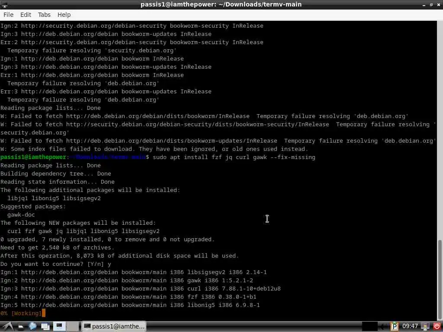Open the volume speaker tray icon
Image resolution: width=443 pixels, height=332 pixels.
(x=383, y=327)
